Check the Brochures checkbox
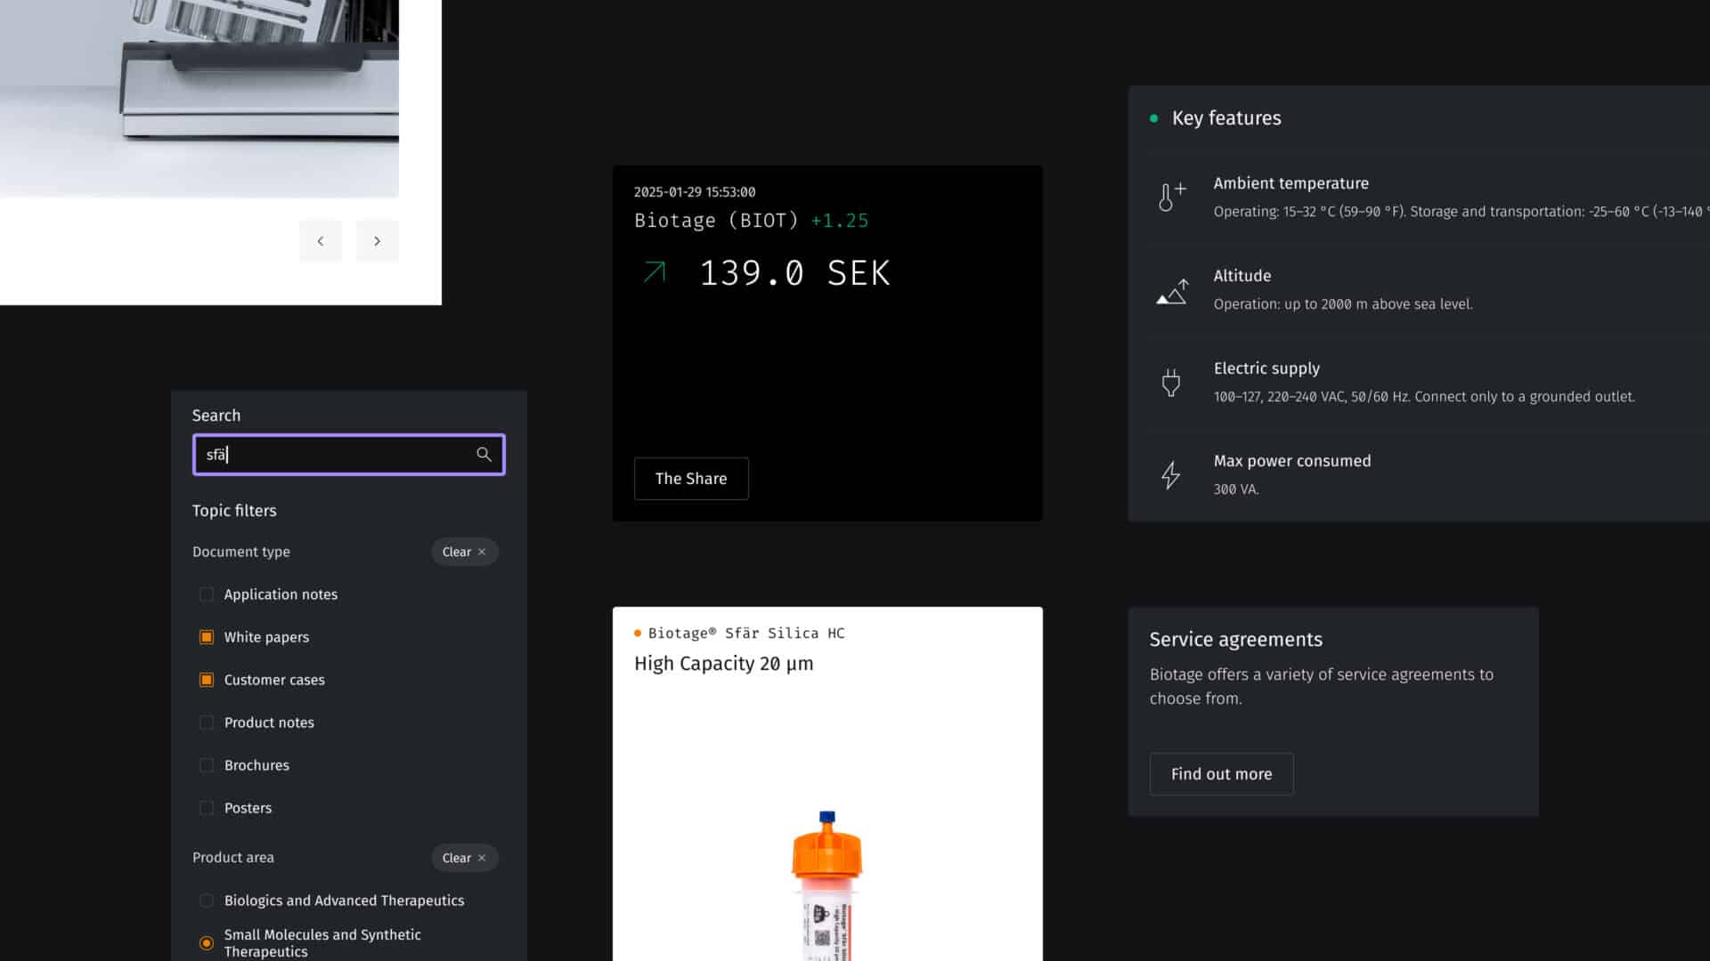The height and width of the screenshot is (961, 1710). coord(207,765)
